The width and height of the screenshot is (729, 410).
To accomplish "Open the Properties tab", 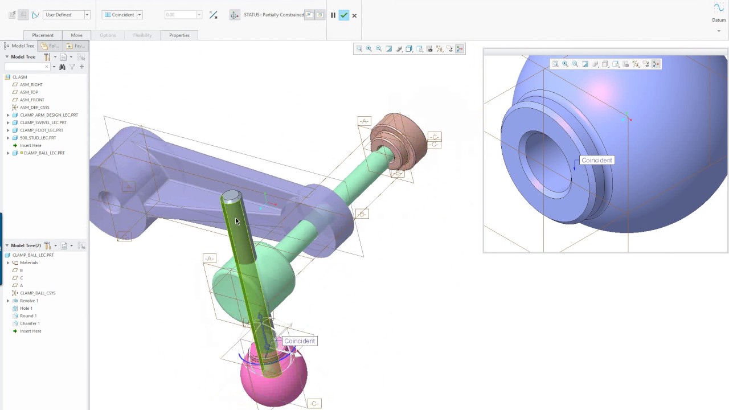I will pyautogui.click(x=179, y=35).
